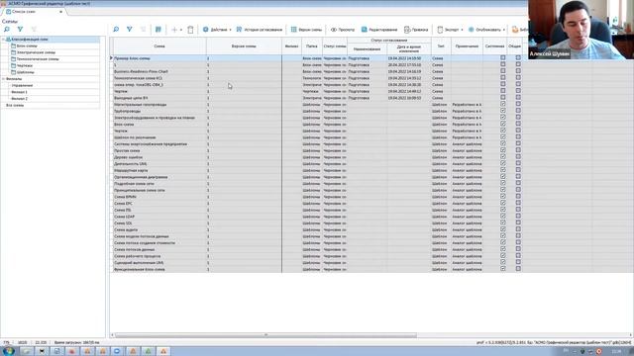Screen dimensions: 634x356
Task: Toggle Общая checkbox for Технологическая схема КС row
Action: point(518,78)
